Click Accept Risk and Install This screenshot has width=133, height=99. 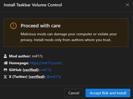tap(108, 93)
